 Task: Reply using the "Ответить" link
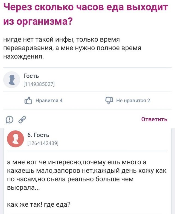pos(154,119)
